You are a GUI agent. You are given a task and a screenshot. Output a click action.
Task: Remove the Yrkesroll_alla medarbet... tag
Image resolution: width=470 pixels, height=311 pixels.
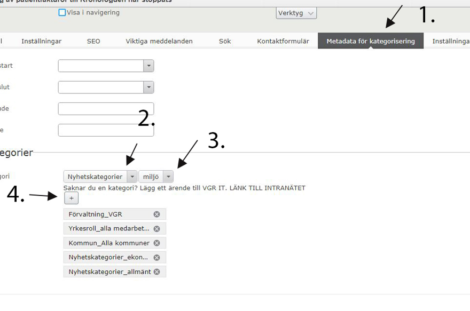(x=156, y=229)
